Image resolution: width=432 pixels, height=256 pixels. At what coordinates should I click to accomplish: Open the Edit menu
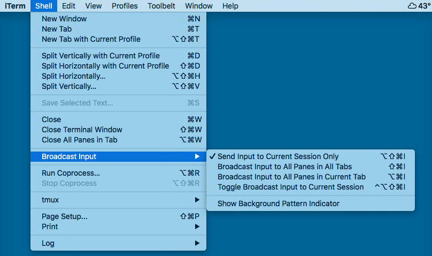68,6
